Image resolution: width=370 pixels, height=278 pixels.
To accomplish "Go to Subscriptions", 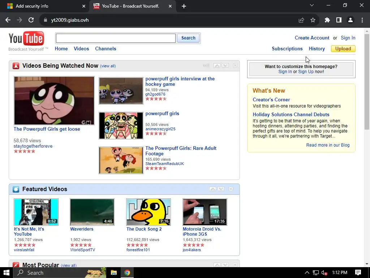I will 287,49.
